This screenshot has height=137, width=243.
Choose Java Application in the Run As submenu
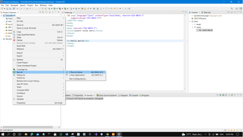(x=77, y=75)
